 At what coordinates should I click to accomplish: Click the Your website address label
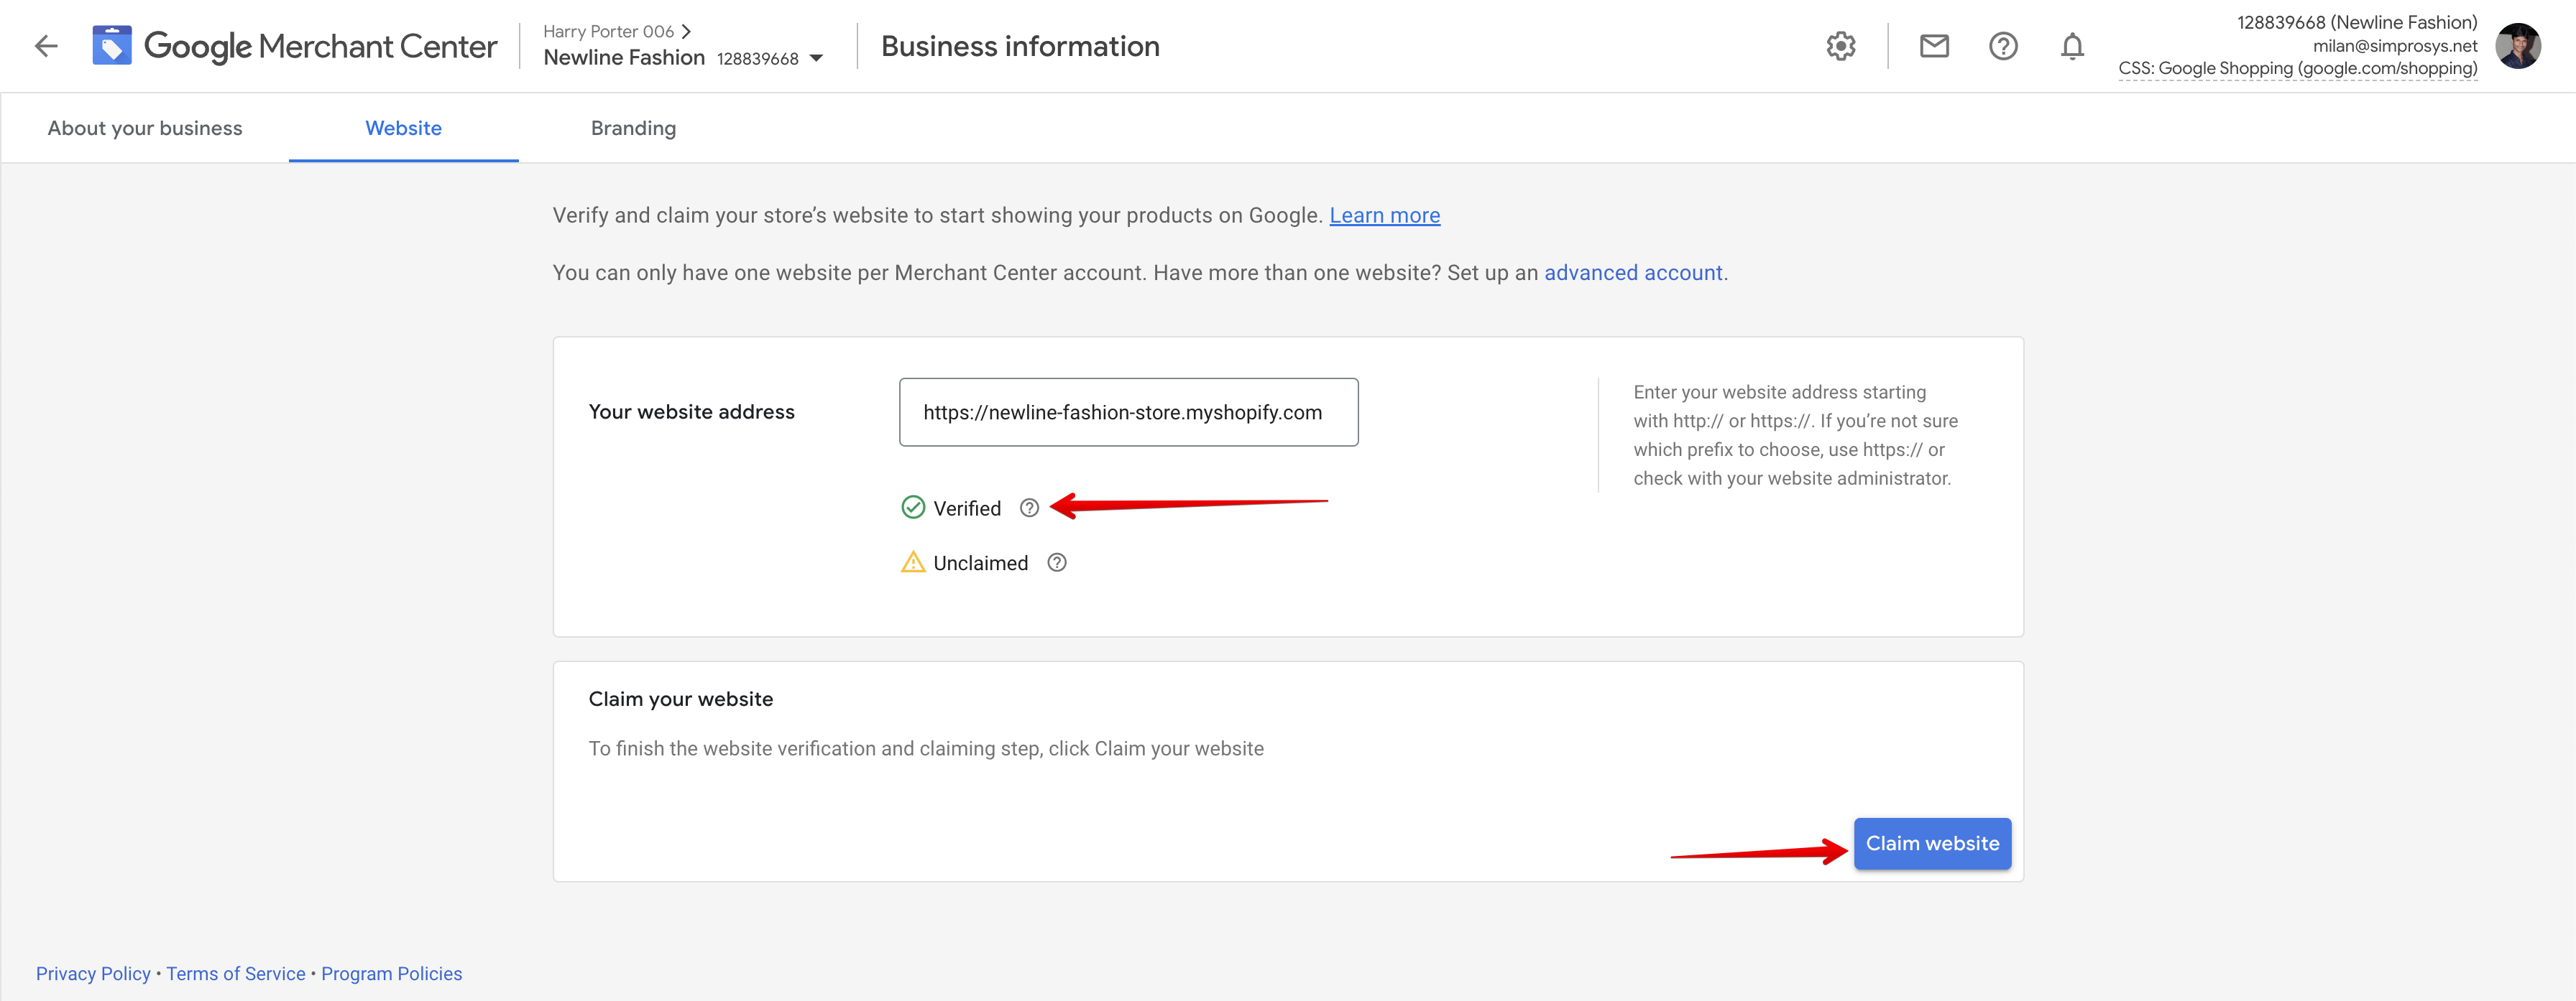691,411
